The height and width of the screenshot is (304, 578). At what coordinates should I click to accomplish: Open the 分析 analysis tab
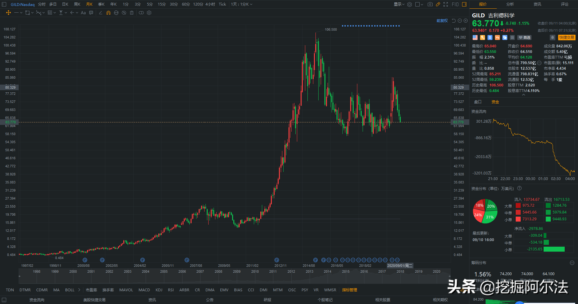[510, 4]
